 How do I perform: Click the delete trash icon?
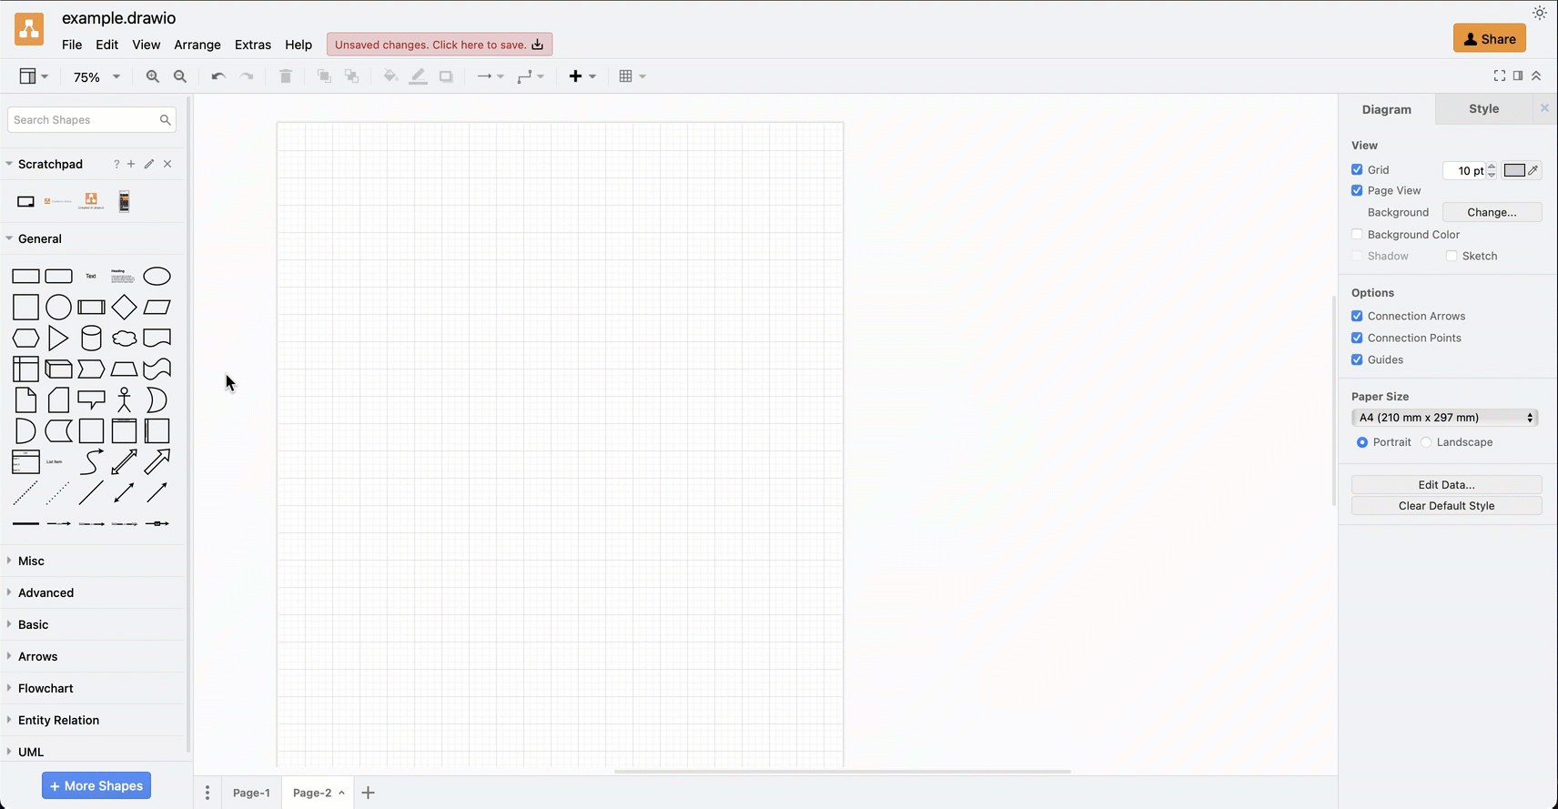286,76
